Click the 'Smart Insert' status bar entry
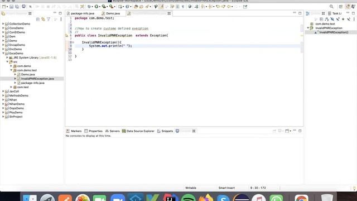 [x=226, y=188]
